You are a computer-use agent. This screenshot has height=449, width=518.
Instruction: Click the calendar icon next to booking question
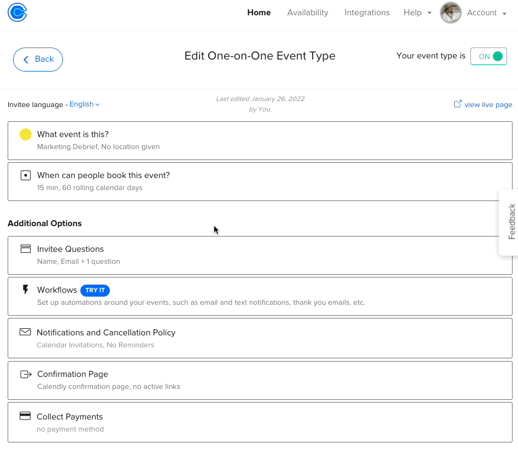tap(25, 175)
